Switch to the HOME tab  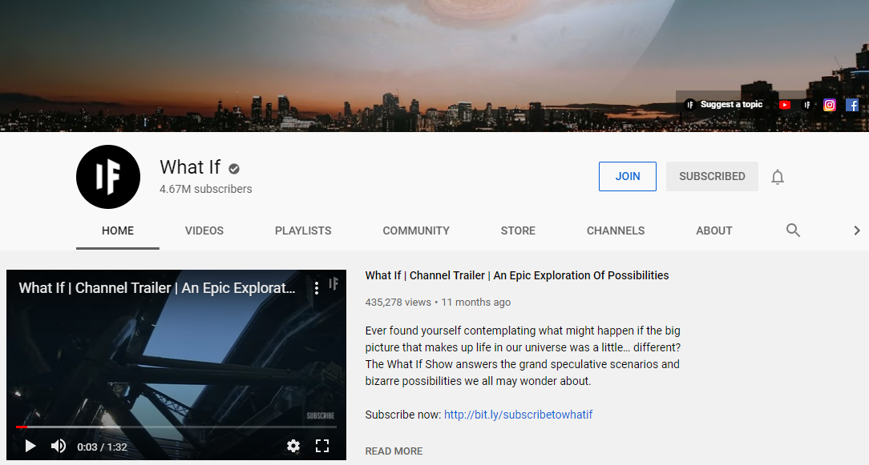[118, 230]
